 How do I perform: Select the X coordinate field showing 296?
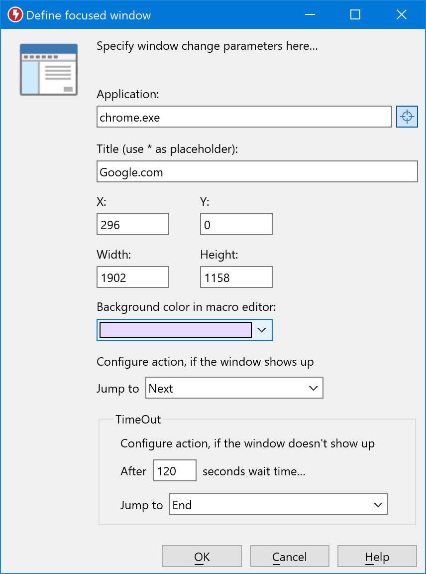(132, 224)
